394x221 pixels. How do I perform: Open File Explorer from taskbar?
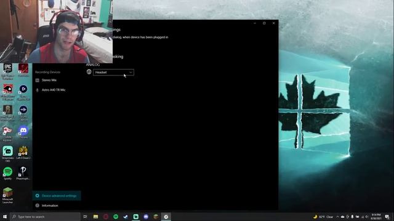pyautogui.click(x=96, y=217)
